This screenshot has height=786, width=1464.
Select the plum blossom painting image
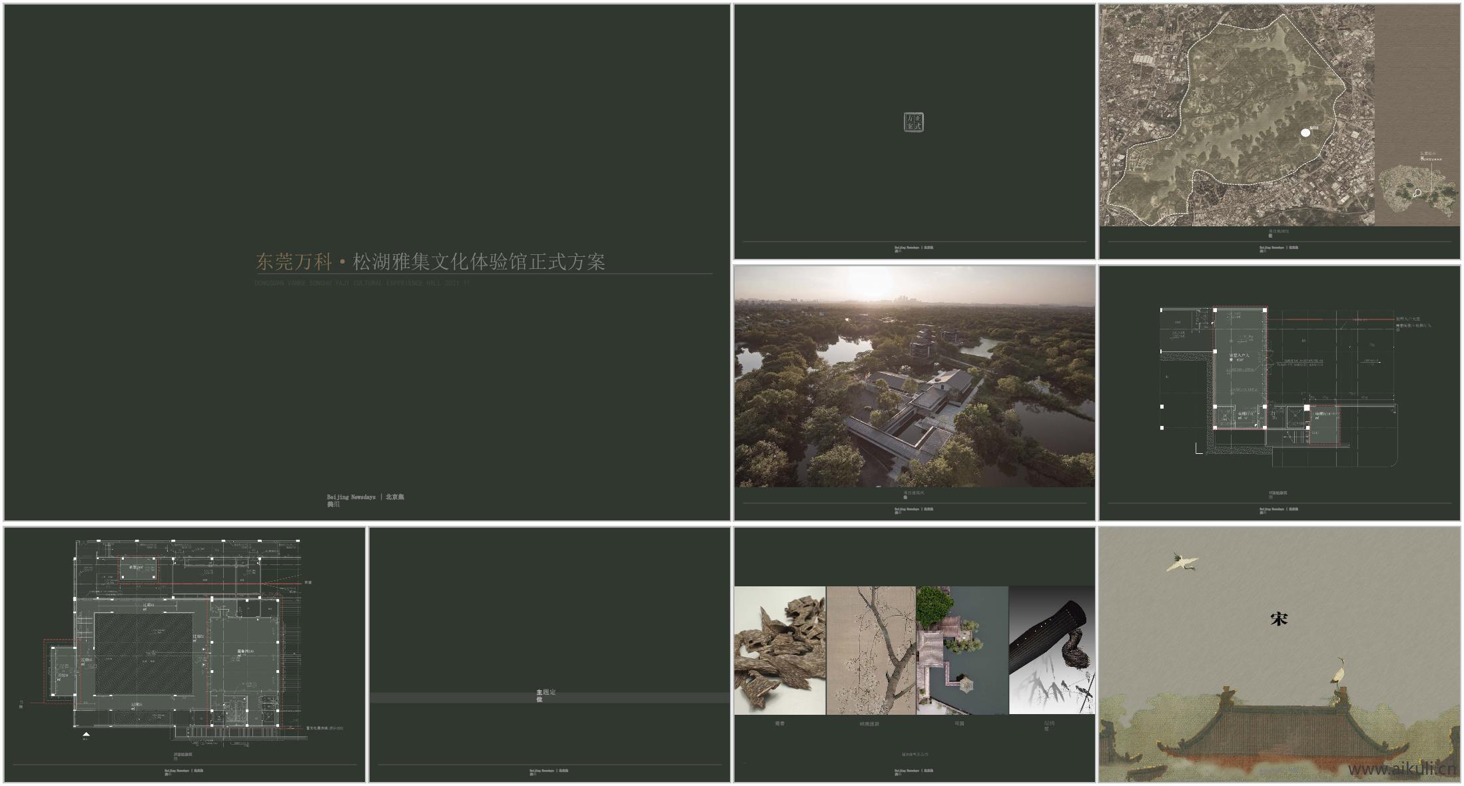pyautogui.click(x=871, y=650)
